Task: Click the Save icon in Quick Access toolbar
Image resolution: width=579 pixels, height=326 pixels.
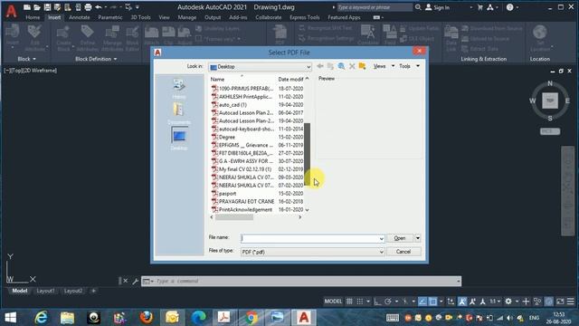Action: tap(47, 7)
